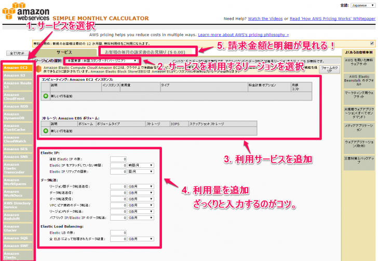Open GB/月 dropdown for データ転送送信
378x261 pixels.
click(141, 193)
